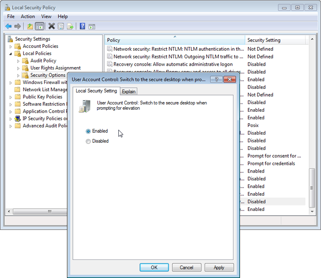The image size is (321, 278).
Task: Click the Software Restriction folder icon
Action: point(18,104)
